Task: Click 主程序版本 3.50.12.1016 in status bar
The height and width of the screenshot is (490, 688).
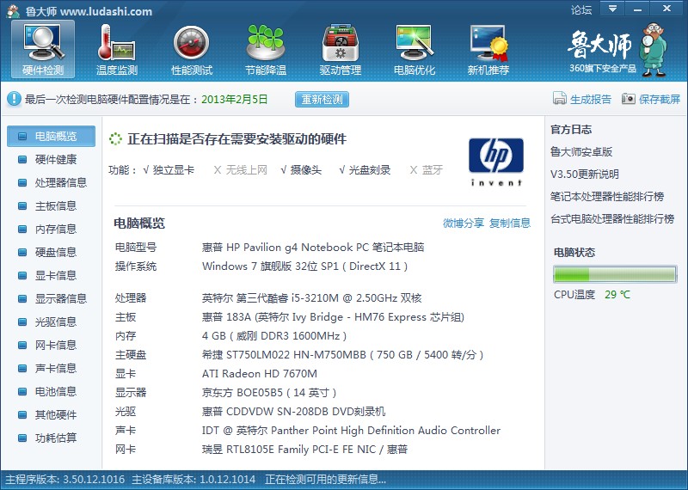Action: (x=65, y=480)
